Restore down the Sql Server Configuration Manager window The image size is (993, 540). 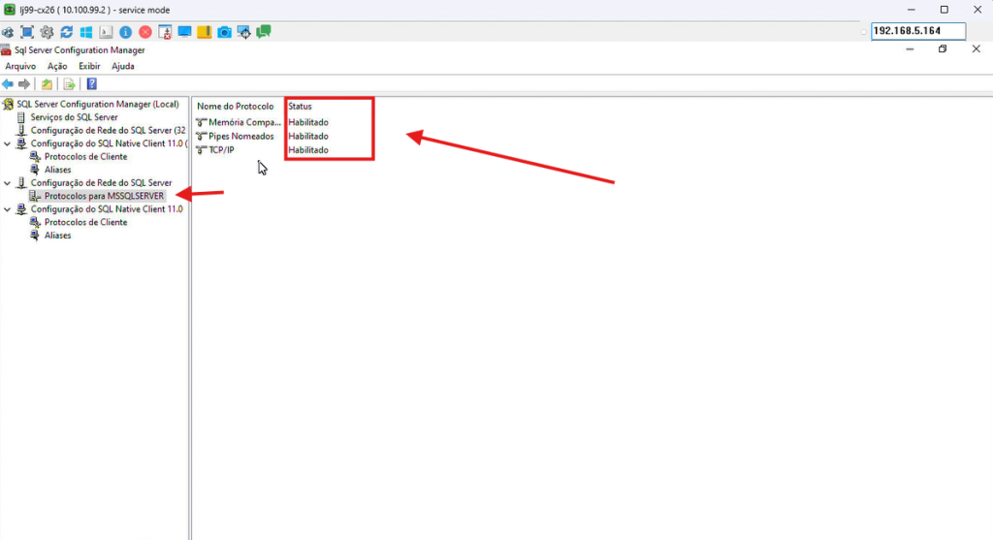click(x=943, y=48)
